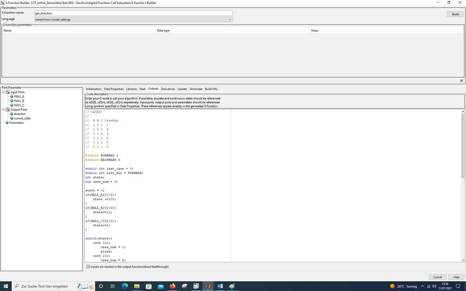Click the Parameters node icon

[x=7, y=123]
